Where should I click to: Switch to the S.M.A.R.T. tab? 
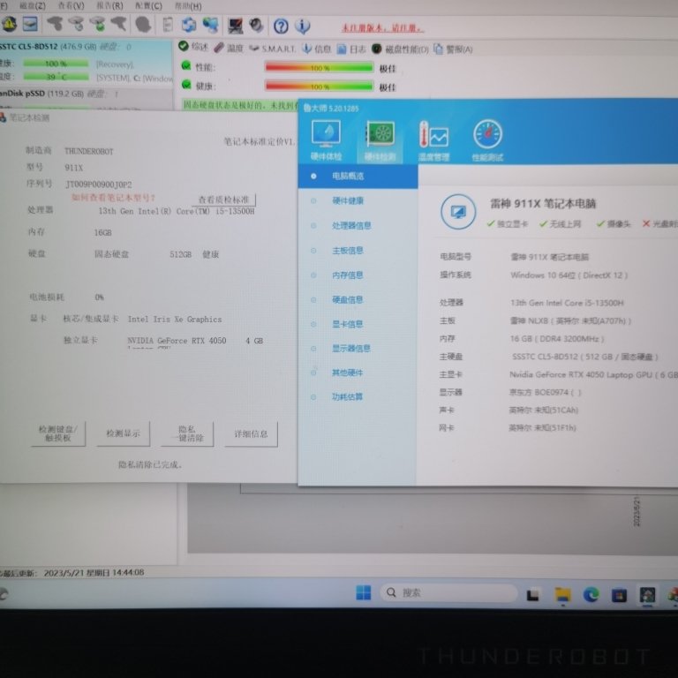[x=273, y=49]
